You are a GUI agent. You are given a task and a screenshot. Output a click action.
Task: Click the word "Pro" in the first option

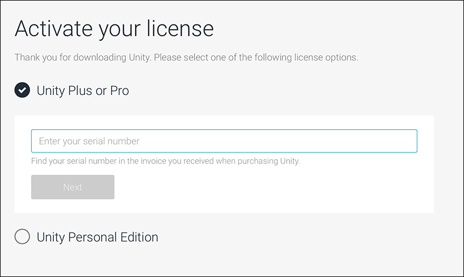pos(119,90)
